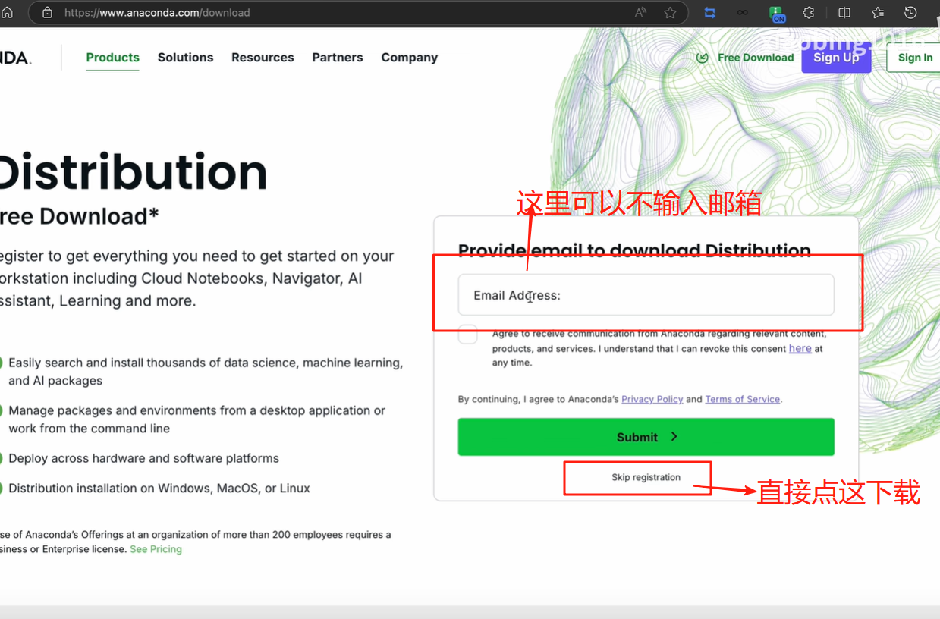The height and width of the screenshot is (619, 940).
Task: Click the 'here' consent revoke link
Action: [x=800, y=349]
